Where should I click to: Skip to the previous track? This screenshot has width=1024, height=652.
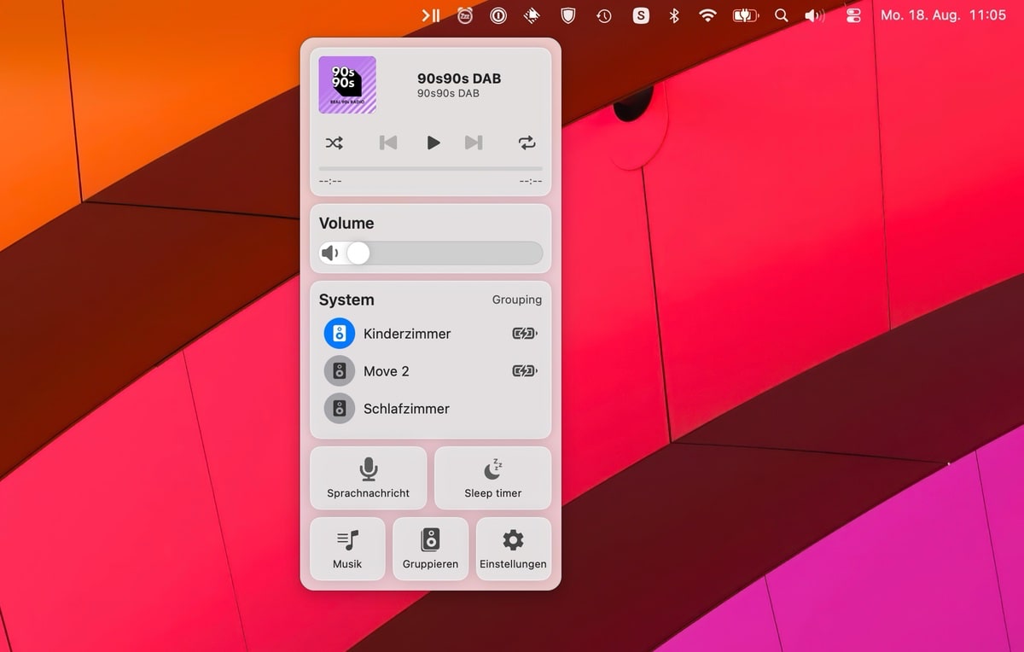pos(388,143)
